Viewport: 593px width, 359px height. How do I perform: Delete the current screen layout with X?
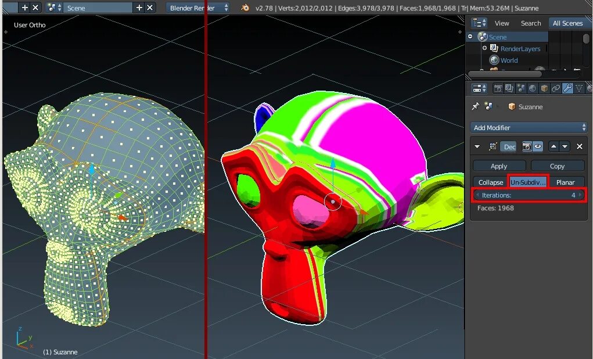[x=35, y=8]
